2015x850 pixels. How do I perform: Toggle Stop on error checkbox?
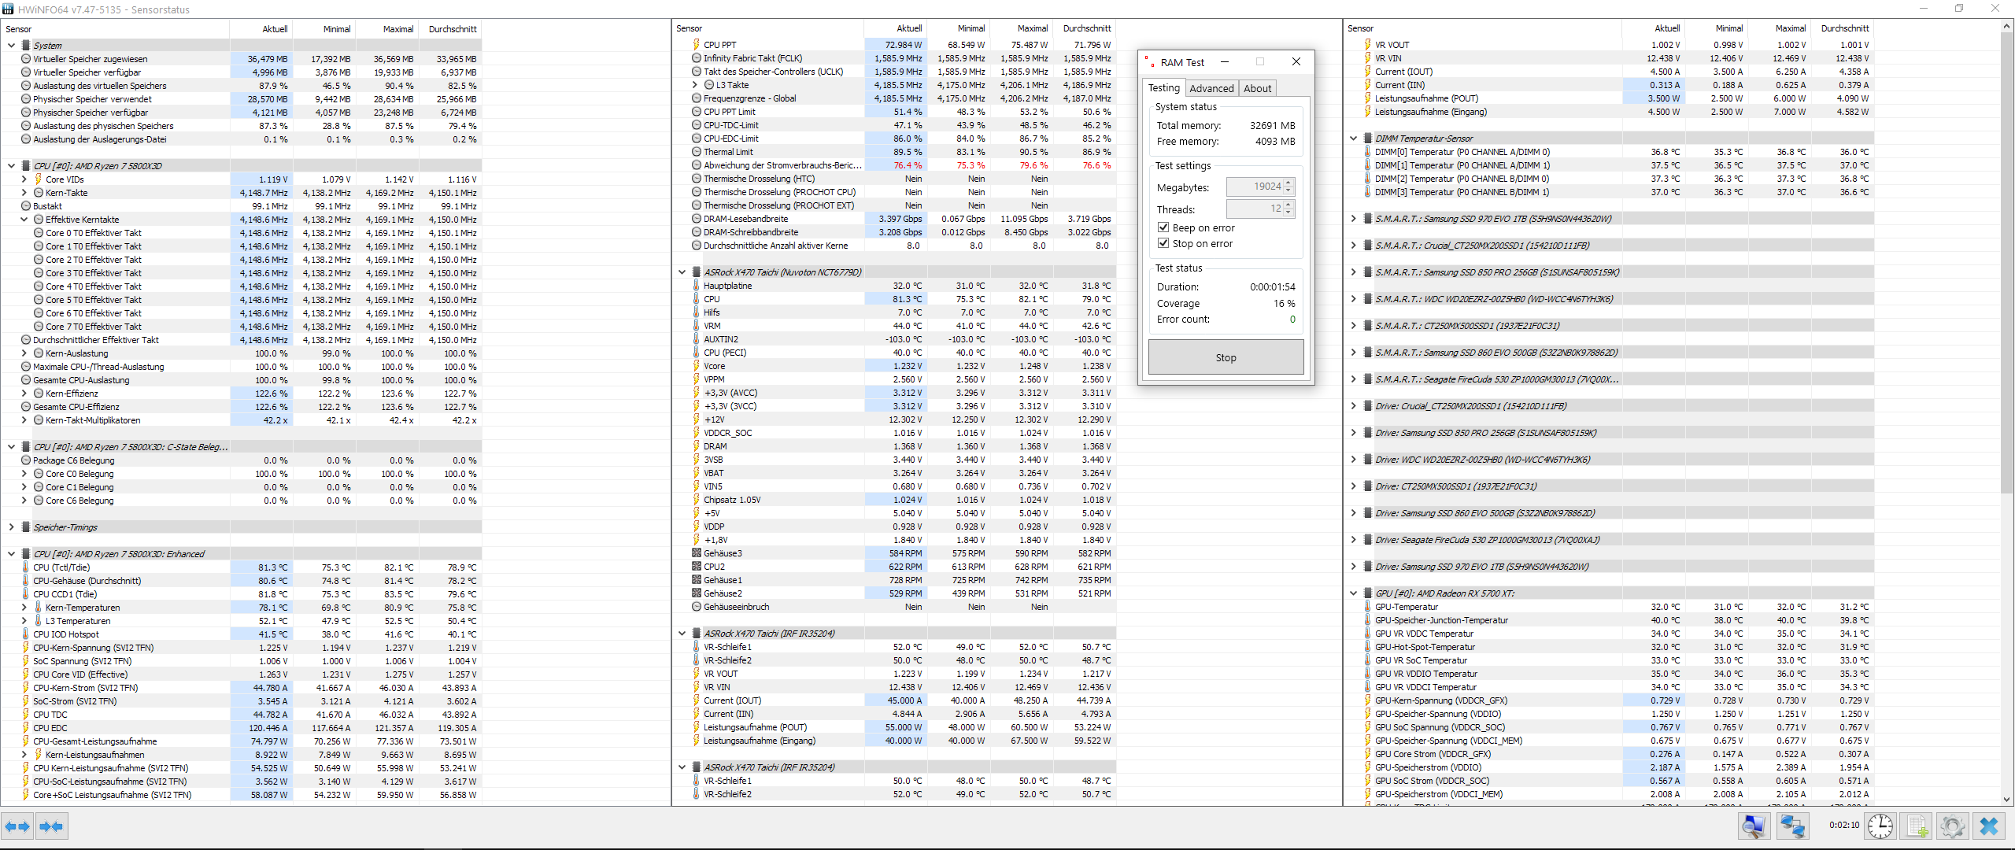click(x=1163, y=243)
